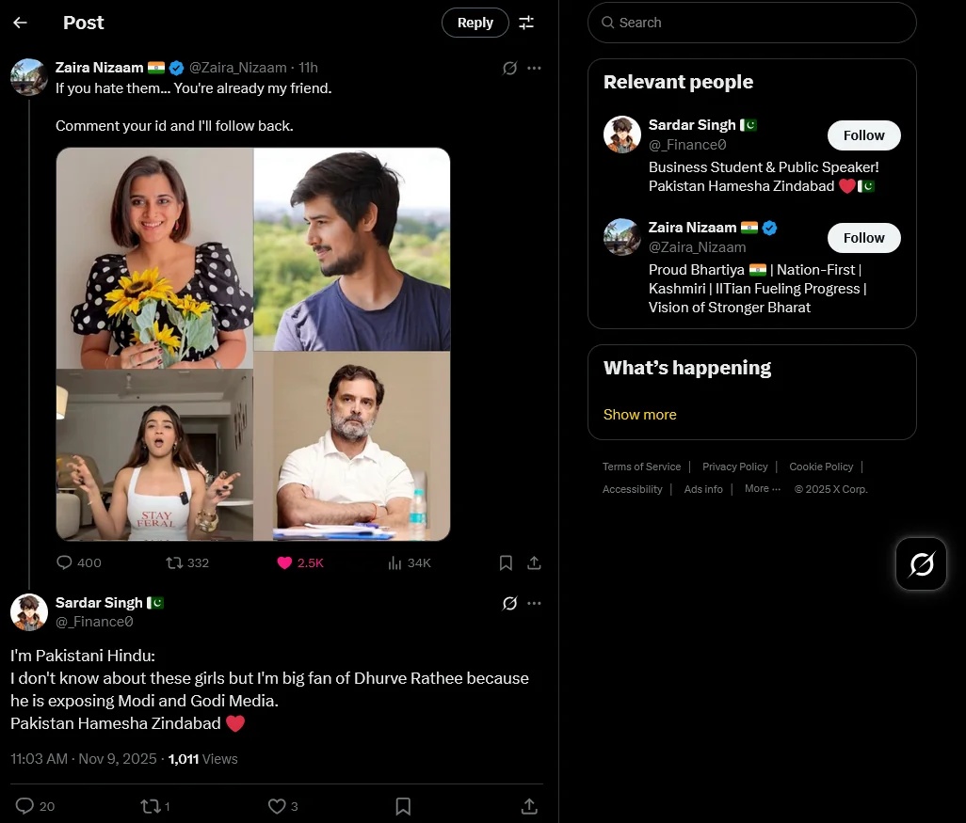This screenshot has height=823, width=966.
Task: Go back using the arrow icon
Action: (21, 23)
